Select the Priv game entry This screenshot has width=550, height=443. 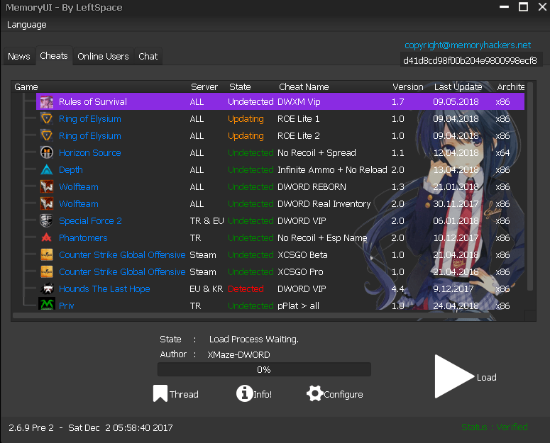pos(280,305)
